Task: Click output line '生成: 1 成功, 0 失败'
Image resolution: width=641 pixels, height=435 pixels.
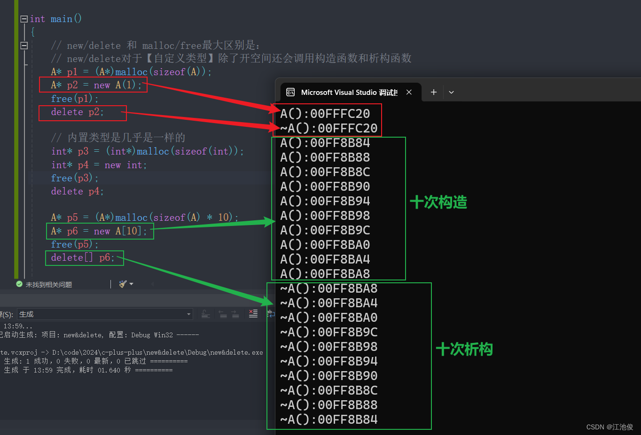Action: point(95,361)
